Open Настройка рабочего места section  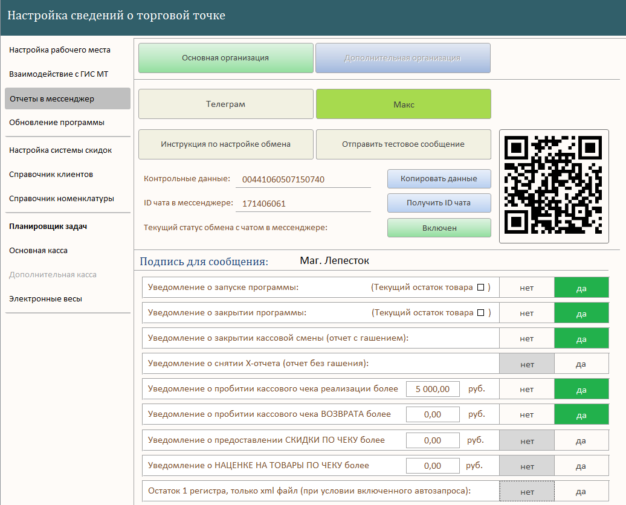[60, 50]
